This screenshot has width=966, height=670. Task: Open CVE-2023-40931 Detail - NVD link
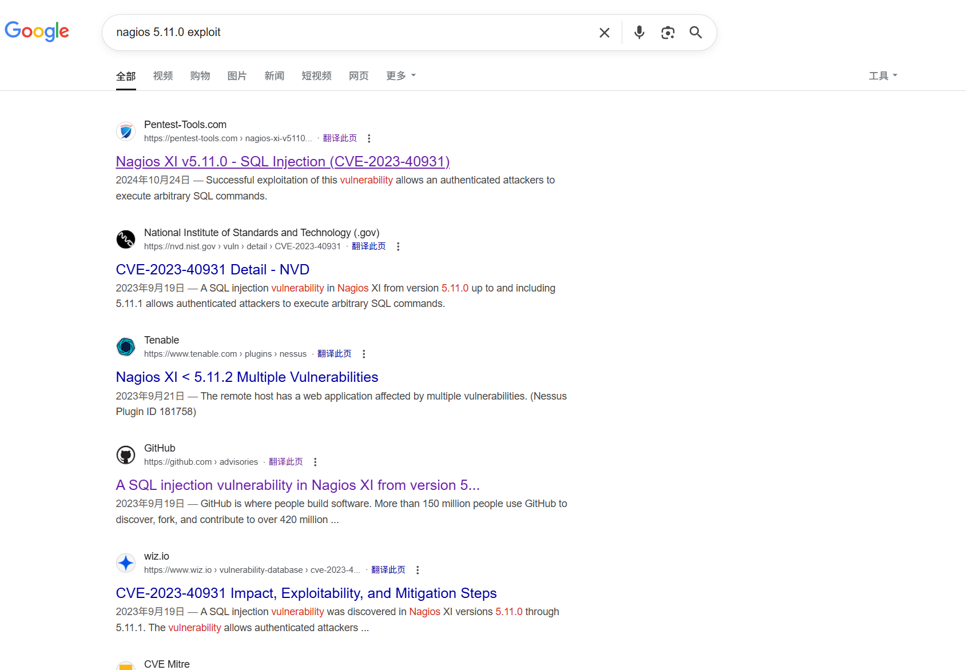213,269
